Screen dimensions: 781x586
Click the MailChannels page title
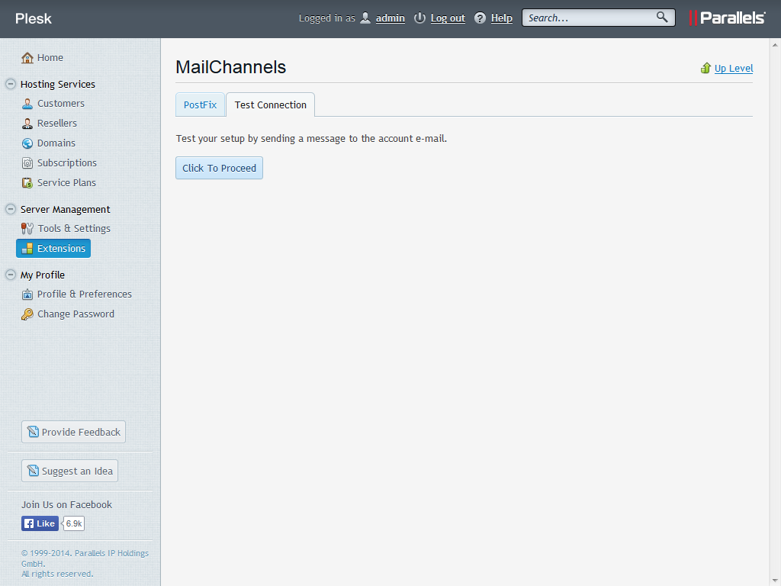pyautogui.click(x=231, y=67)
